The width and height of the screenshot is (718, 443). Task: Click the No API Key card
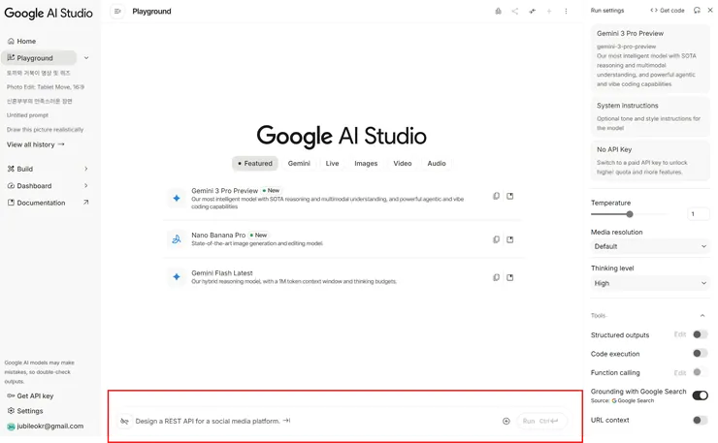click(650, 160)
